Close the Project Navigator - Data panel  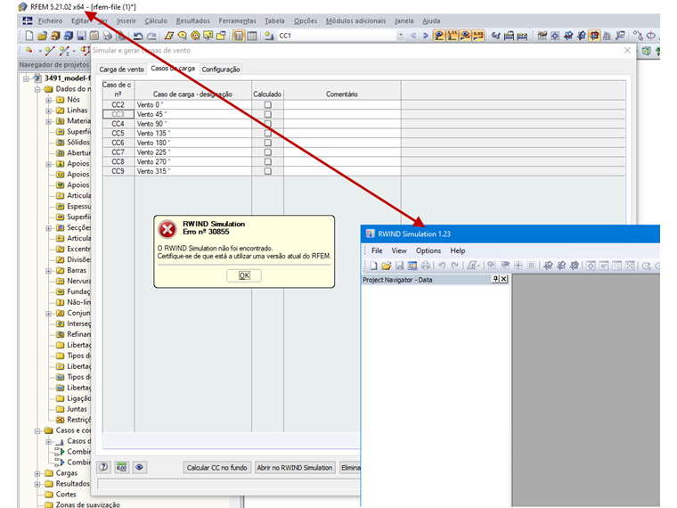click(x=503, y=279)
